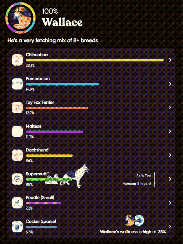Click the Chihuahua breed icon

click(17, 60)
